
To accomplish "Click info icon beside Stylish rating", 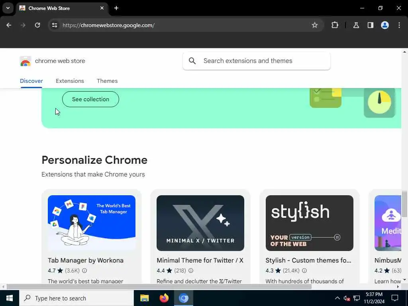I will (x=304, y=271).
